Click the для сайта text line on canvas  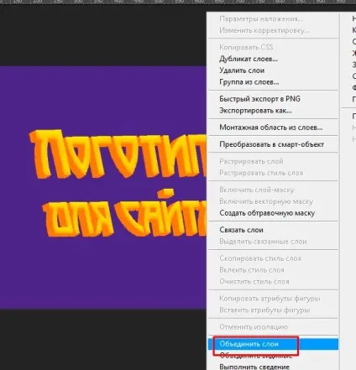(x=124, y=214)
